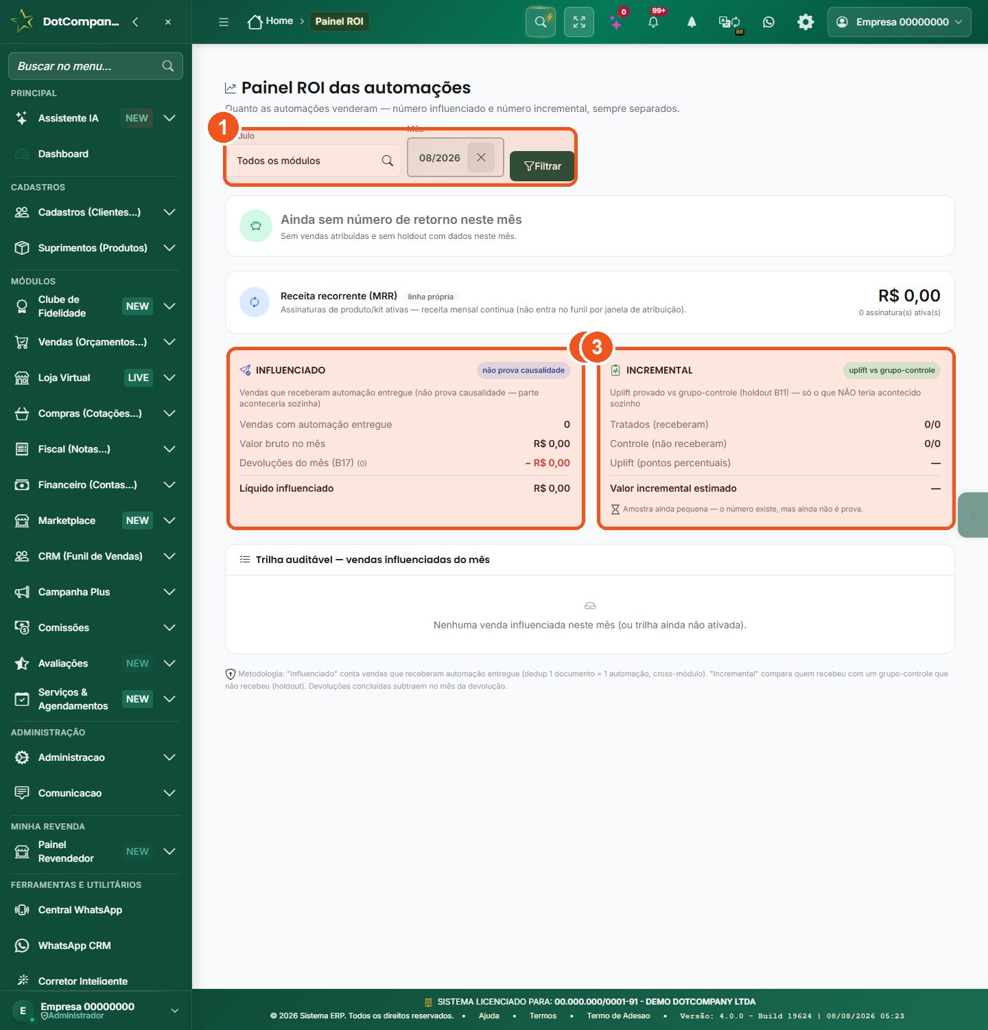The image size is (988, 1030).
Task: Collapse sidebar with the left chevron
Action: click(135, 22)
